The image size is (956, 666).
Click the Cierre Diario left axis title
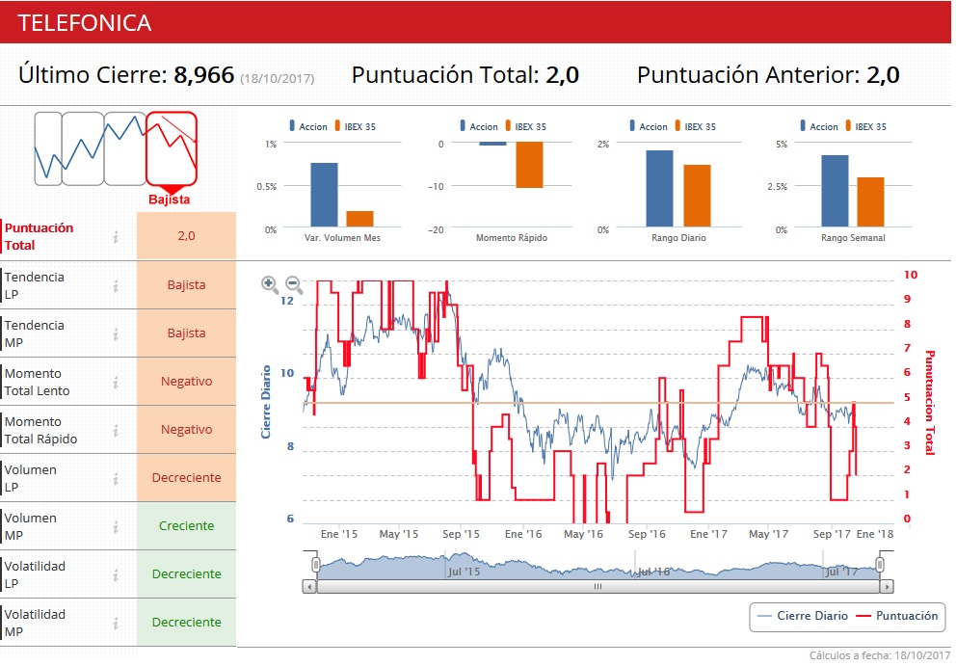pos(266,402)
